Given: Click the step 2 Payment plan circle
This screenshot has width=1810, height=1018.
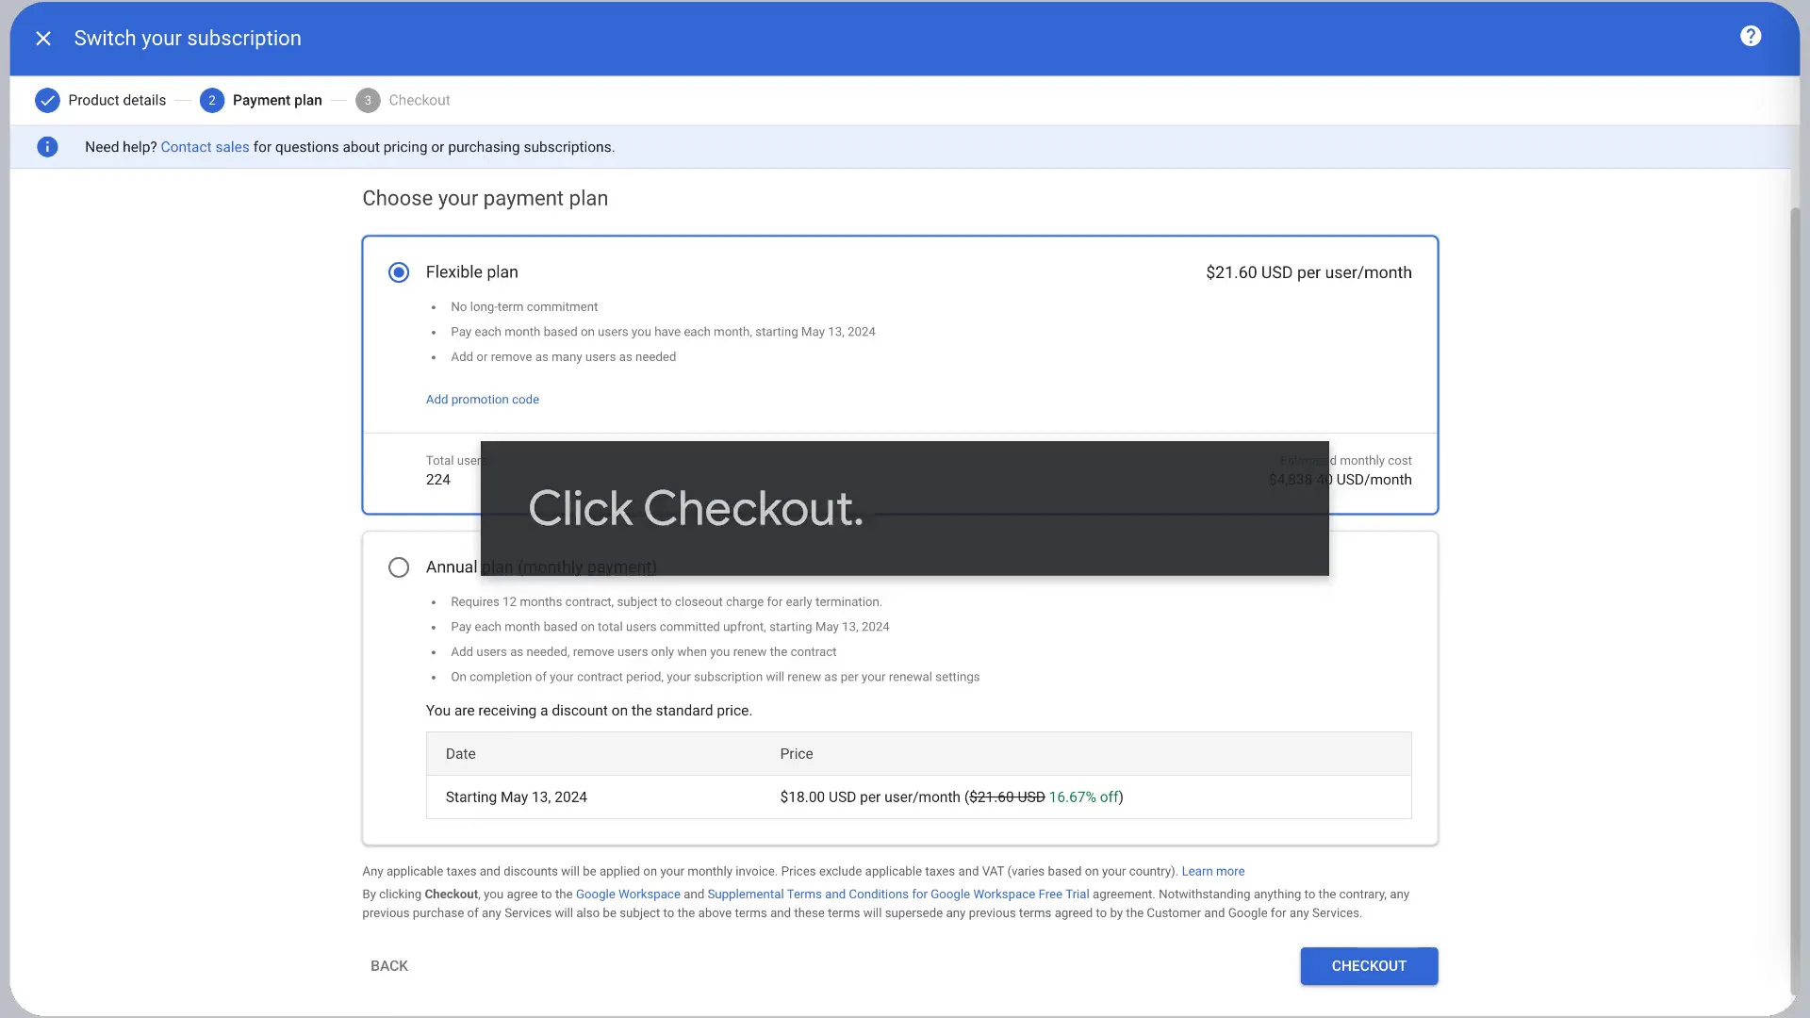Looking at the screenshot, I should pos(212,100).
